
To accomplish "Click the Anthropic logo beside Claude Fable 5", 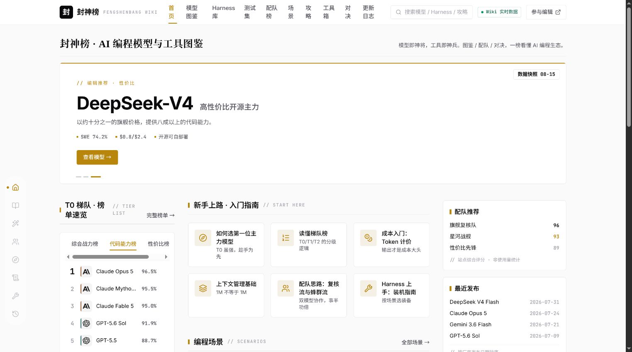I will click(x=86, y=306).
